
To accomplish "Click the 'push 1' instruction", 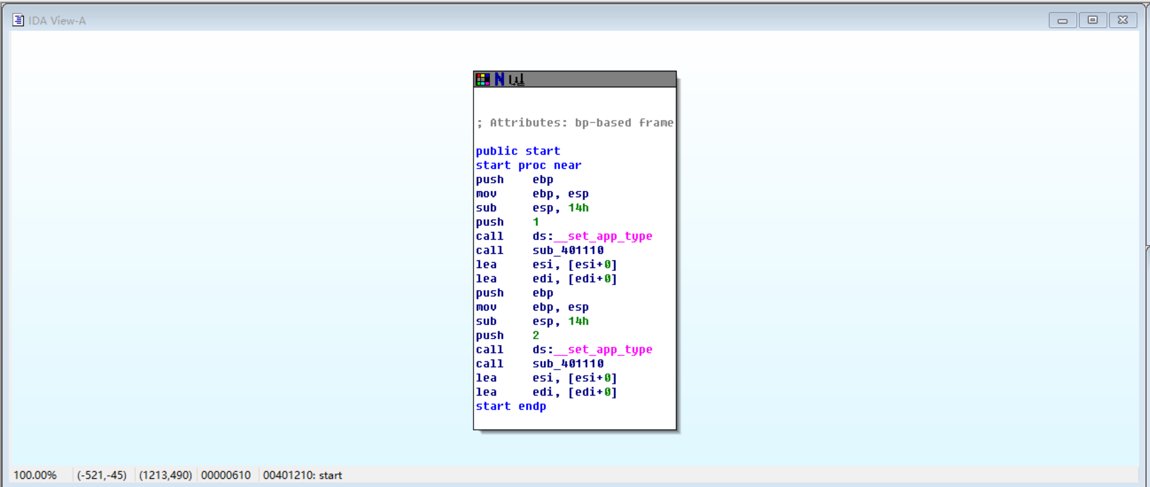I will click(507, 222).
